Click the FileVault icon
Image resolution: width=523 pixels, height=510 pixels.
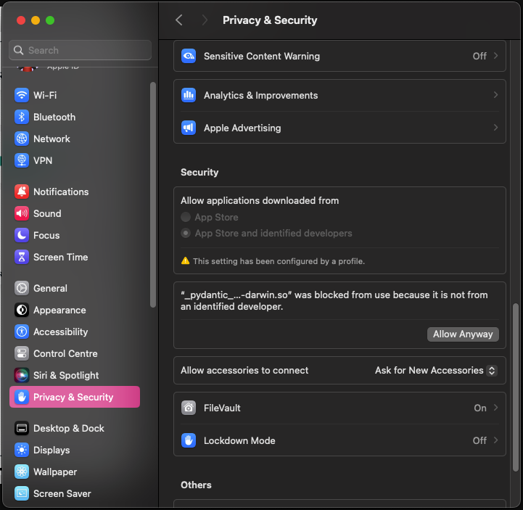[x=189, y=408]
